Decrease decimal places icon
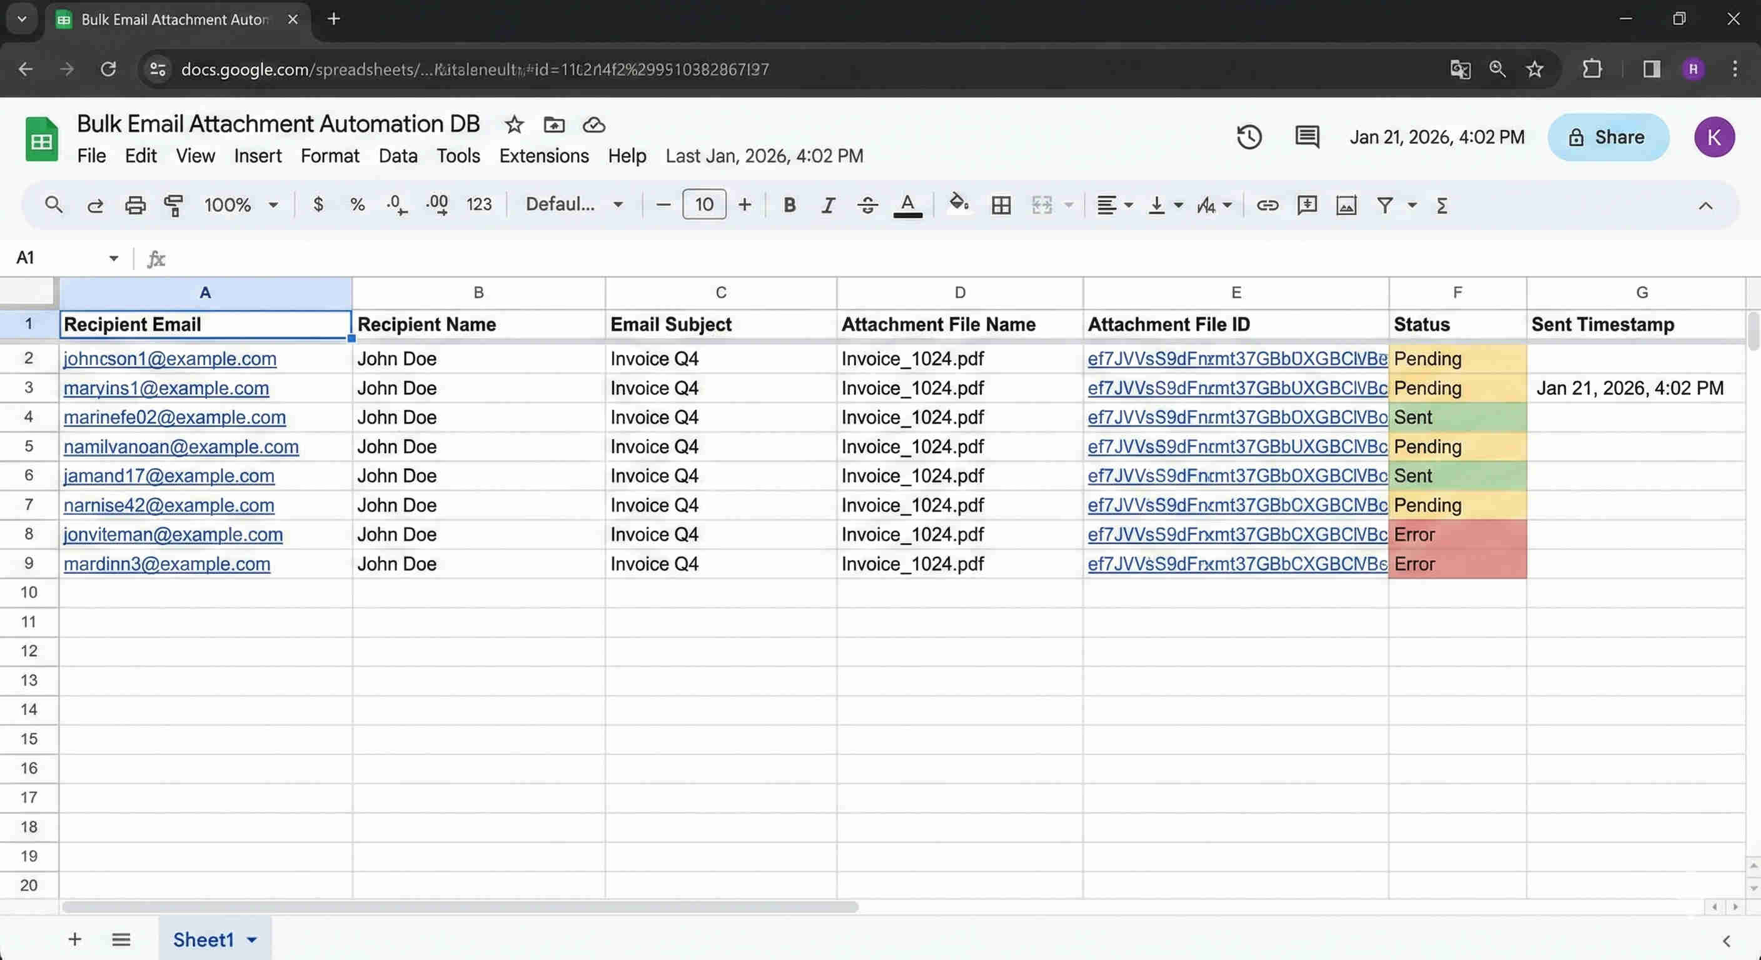Image resolution: width=1761 pixels, height=960 pixels. coord(396,204)
